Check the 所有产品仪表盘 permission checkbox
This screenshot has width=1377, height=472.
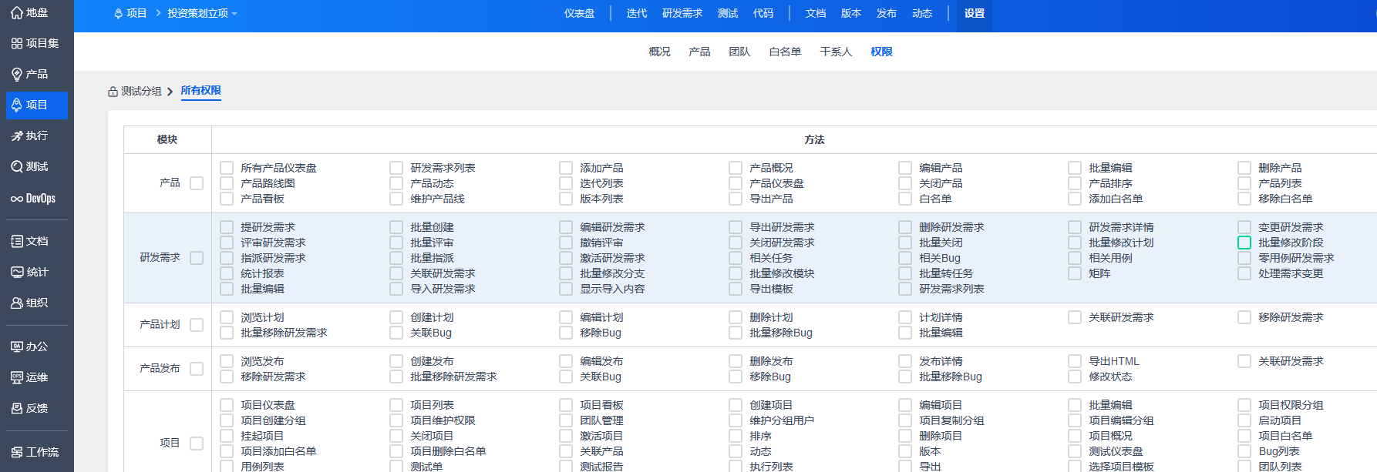(x=227, y=168)
